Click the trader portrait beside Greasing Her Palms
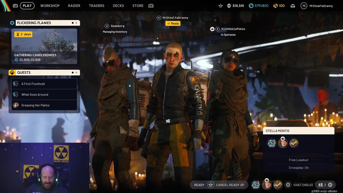The width and height of the screenshot is (343, 193). tap(16, 105)
